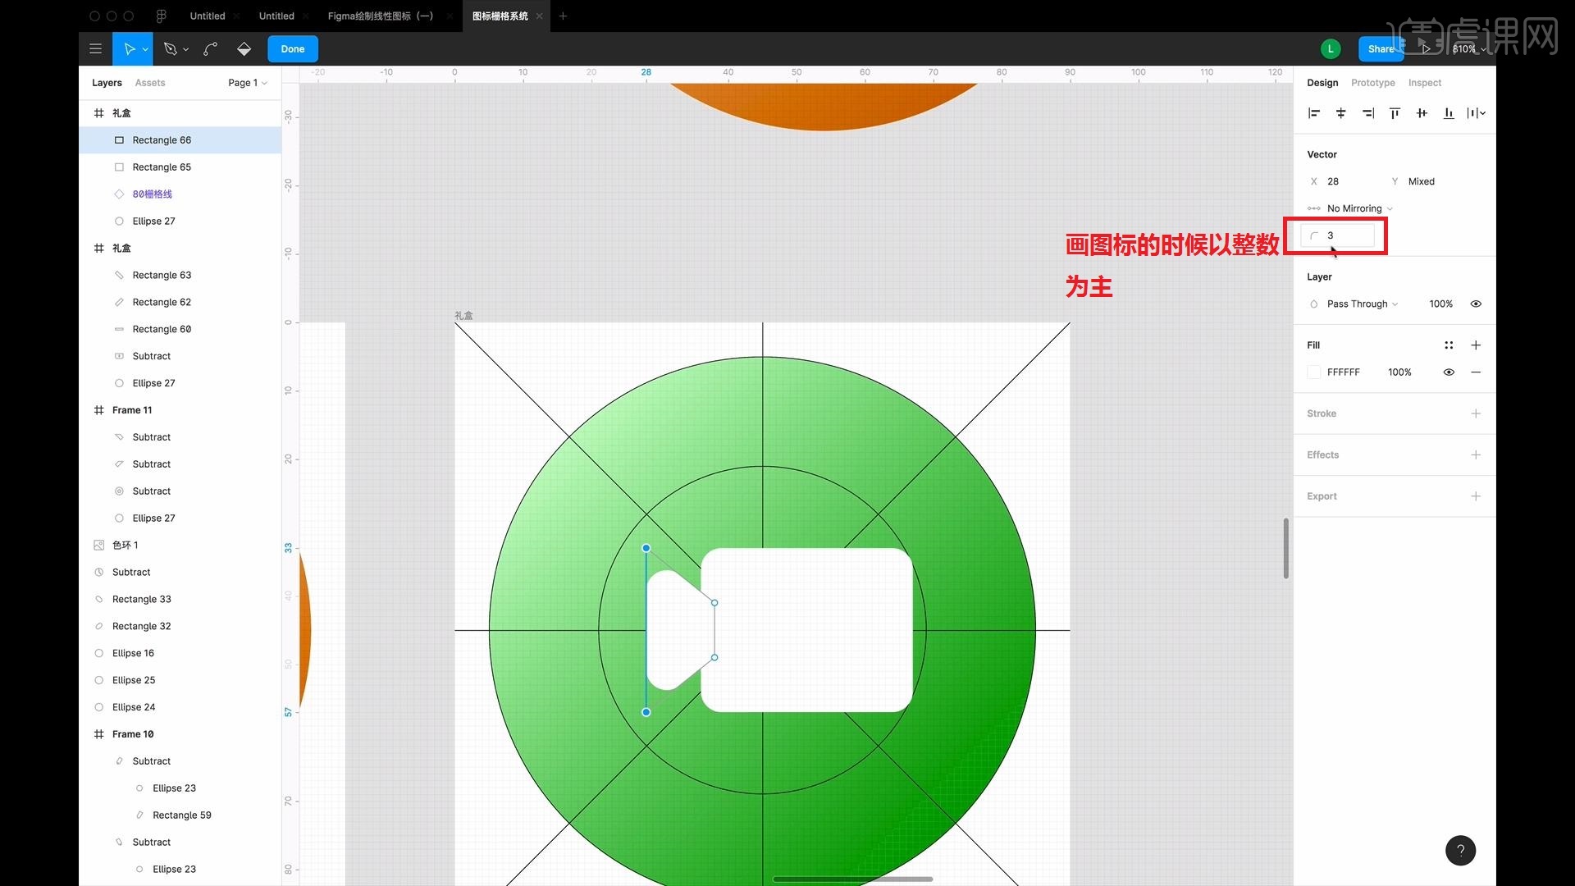The height and width of the screenshot is (886, 1575).
Task: Select the Pen tool
Action: pos(170,49)
